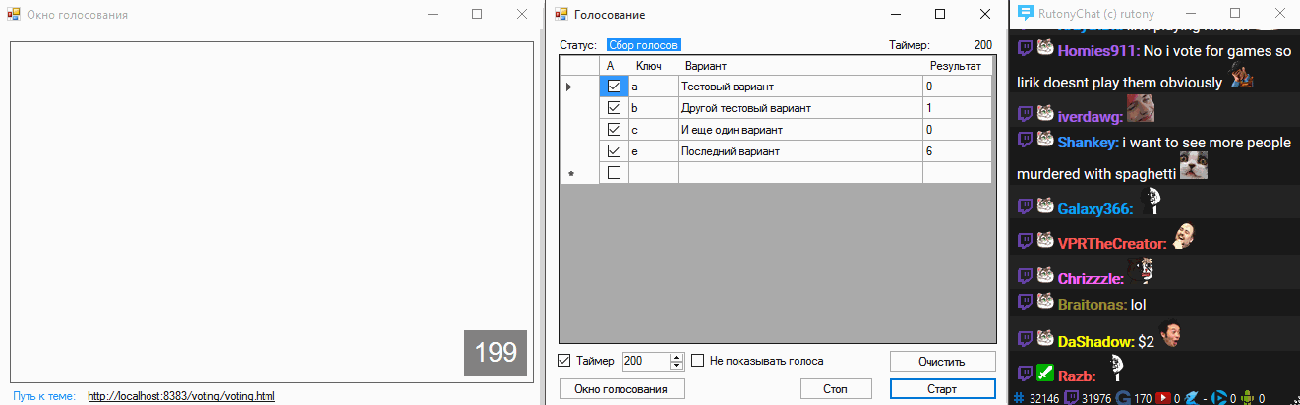Viewport: 1300px width, 405px height.
Task: Click Twitch icon beside Homies911 message
Action: tap(1026, 49)
